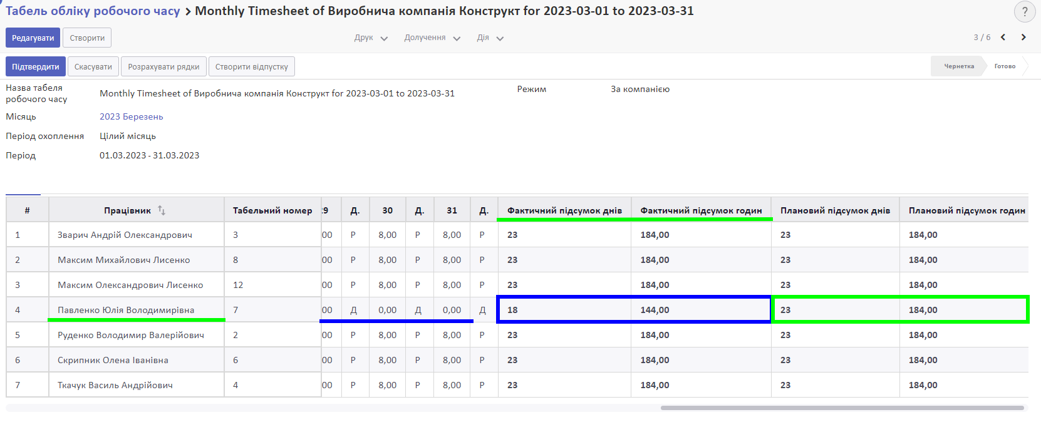Screen dimensions: 1041x427
Task: Click the record counter 3 / 6
Action: coord(981,38)
